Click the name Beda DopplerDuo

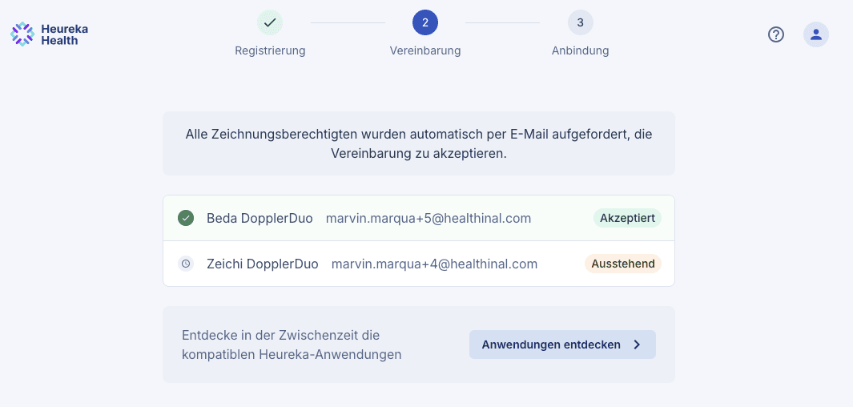(x=260, y=219)
